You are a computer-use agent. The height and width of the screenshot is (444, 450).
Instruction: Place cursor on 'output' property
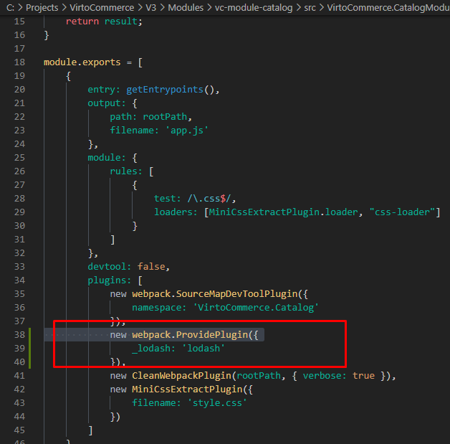click(x=104, y=103)
